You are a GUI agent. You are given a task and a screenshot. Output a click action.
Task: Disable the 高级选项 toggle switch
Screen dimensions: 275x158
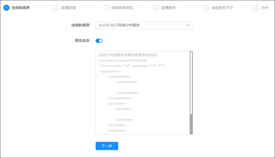[x=99, y=41]
